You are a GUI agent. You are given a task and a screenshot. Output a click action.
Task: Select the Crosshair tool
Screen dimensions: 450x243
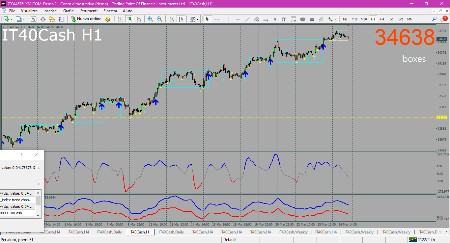[x=217, y=19]
